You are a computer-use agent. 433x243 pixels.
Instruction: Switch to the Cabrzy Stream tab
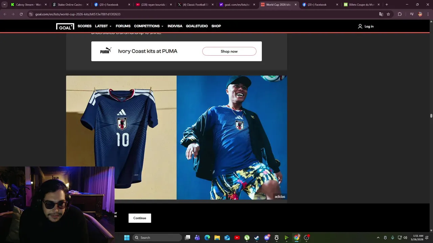click(29, 4)
